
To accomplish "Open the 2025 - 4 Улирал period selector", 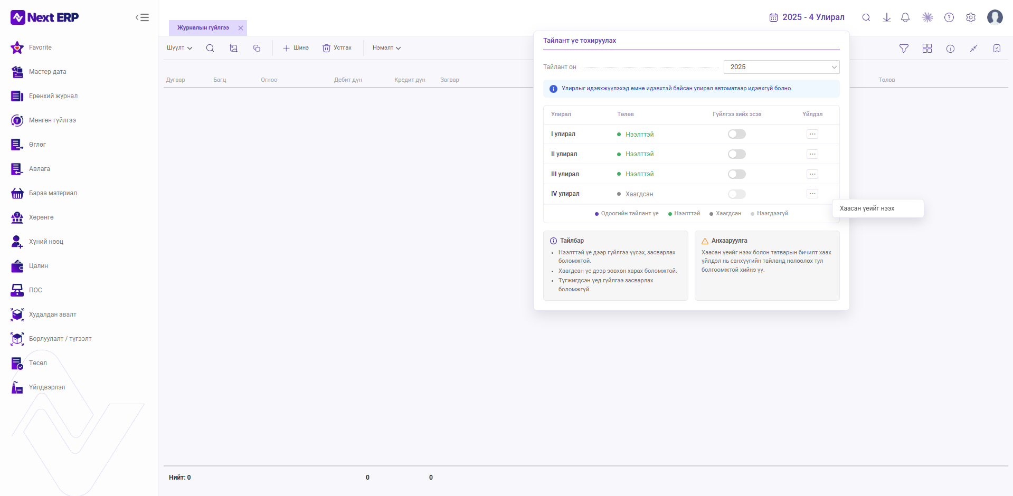I will tap(807, 17).
